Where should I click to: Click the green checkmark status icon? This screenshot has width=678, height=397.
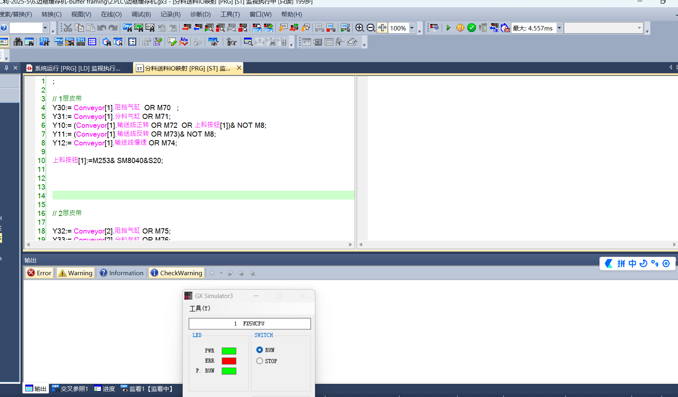472,28
